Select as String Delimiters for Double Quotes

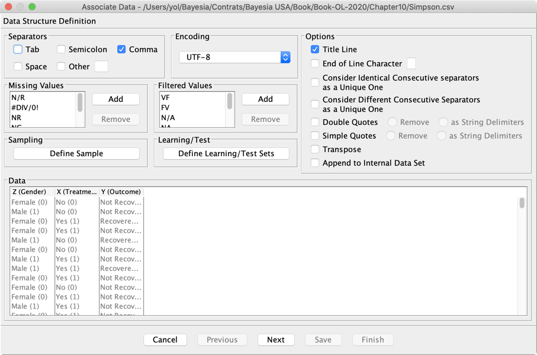(443, 122)
